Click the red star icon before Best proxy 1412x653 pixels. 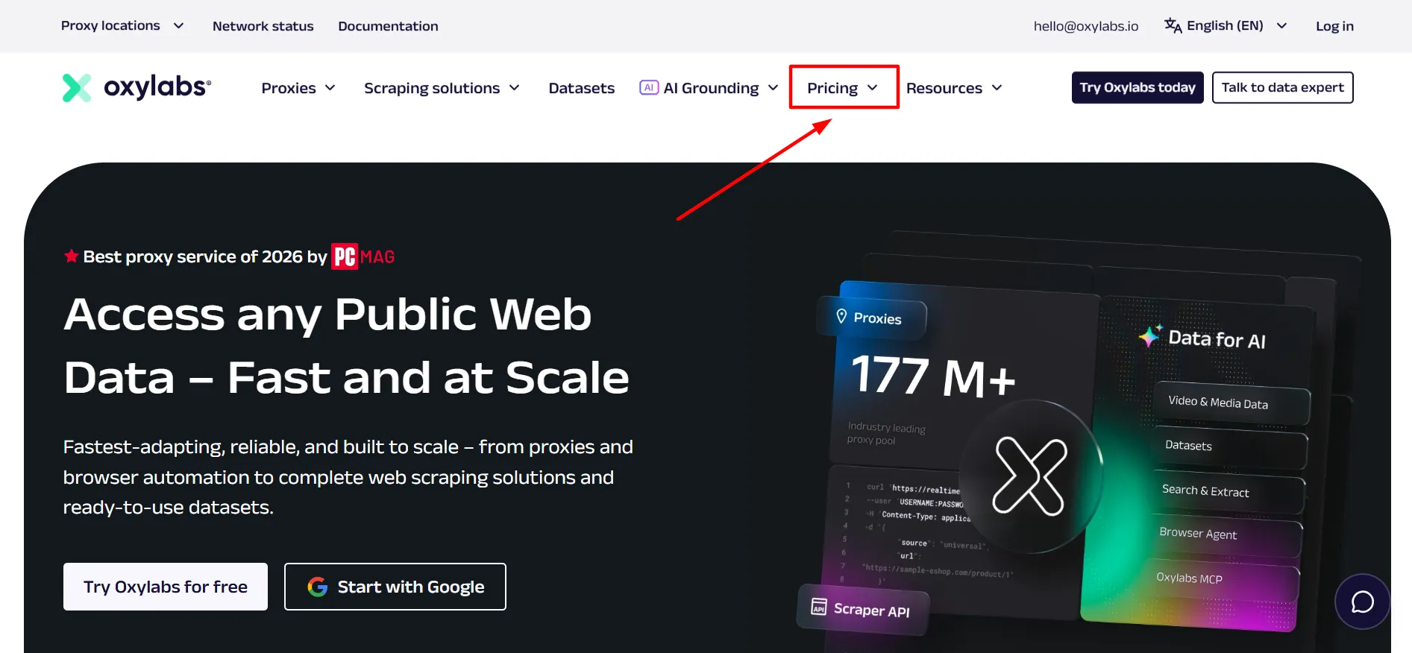point(72,256)
